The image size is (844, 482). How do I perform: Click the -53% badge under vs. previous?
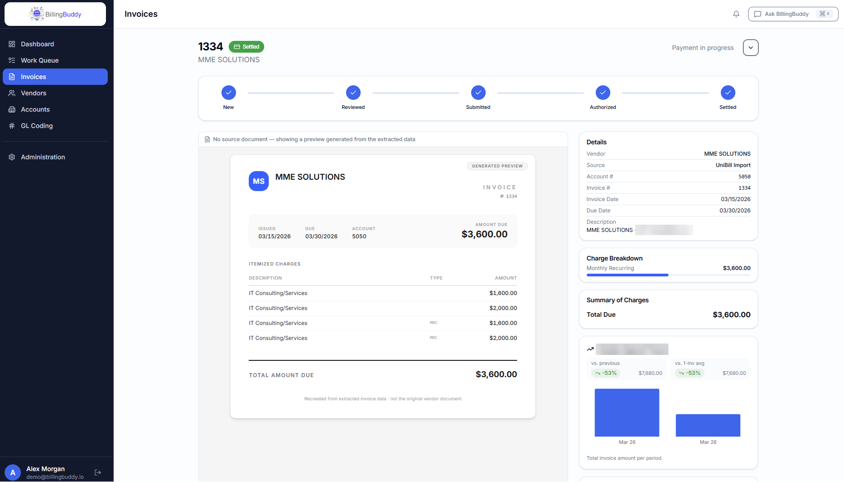coord(606,373)
